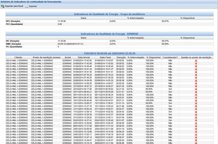Click the date range header 15/03/2012 até 22/03/2016

click(109, 53)
